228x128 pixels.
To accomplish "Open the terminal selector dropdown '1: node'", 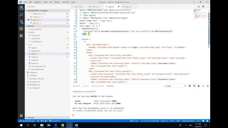I will pyautogui.click(x=175, y=86).
